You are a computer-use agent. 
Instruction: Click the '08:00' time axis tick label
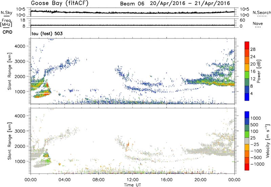[99, 180]
